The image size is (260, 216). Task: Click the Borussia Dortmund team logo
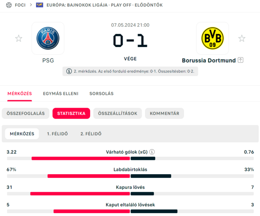click(x=212, y=38)
